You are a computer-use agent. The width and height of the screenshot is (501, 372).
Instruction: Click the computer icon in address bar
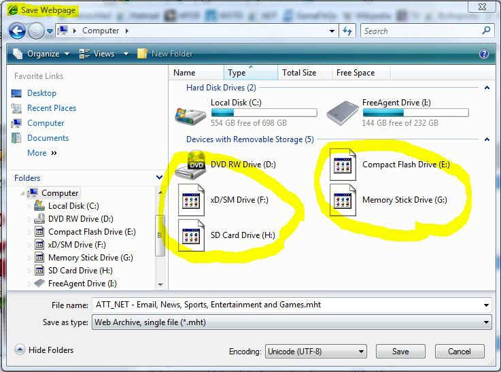pyautogui.click(x=63, y=31)
